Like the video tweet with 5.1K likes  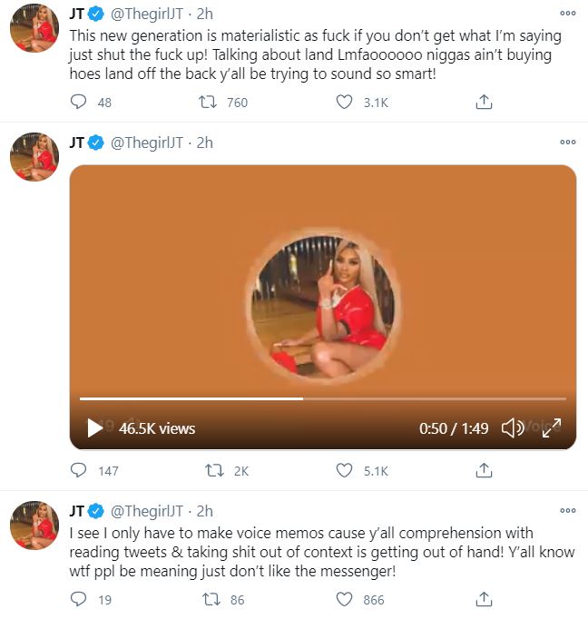click(x=344, y=470)
